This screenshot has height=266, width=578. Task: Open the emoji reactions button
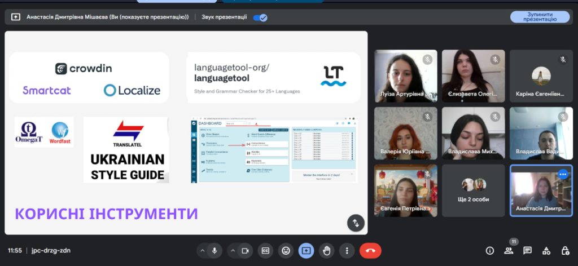[x=286, y=251]
